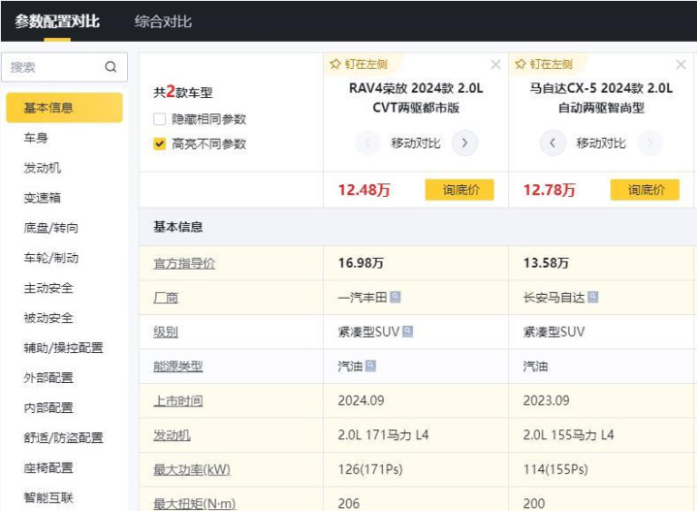Move RAV4荣放 column left with arrow
The image size is (697, 511).
pos(367,143)
